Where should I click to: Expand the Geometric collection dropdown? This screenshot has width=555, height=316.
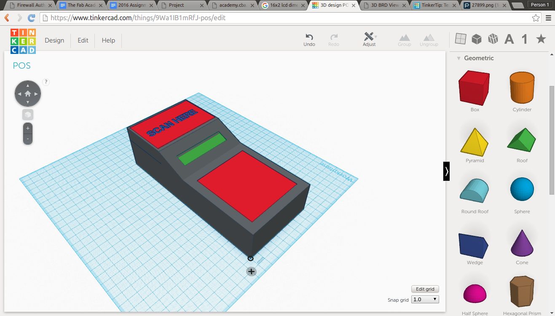pos(458,58)
